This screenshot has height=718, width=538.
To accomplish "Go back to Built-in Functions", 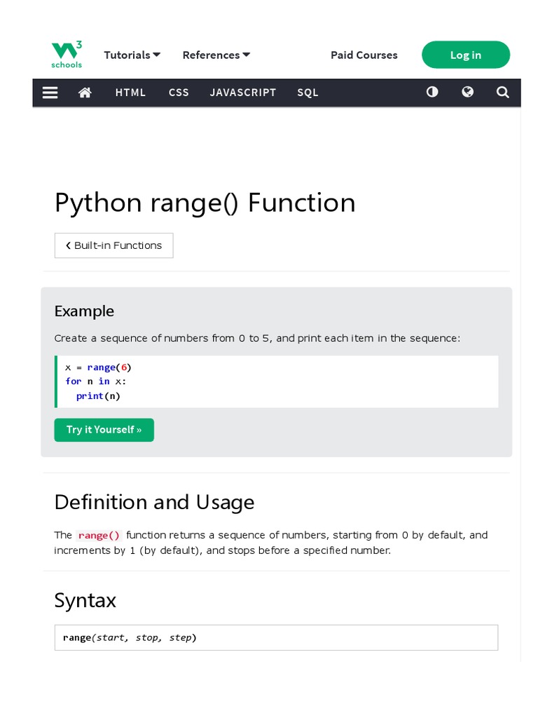I will [x=113, y=245].
